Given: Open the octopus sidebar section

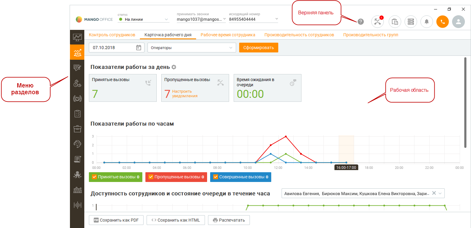Looking at the screenshot, I should point(77,174).
